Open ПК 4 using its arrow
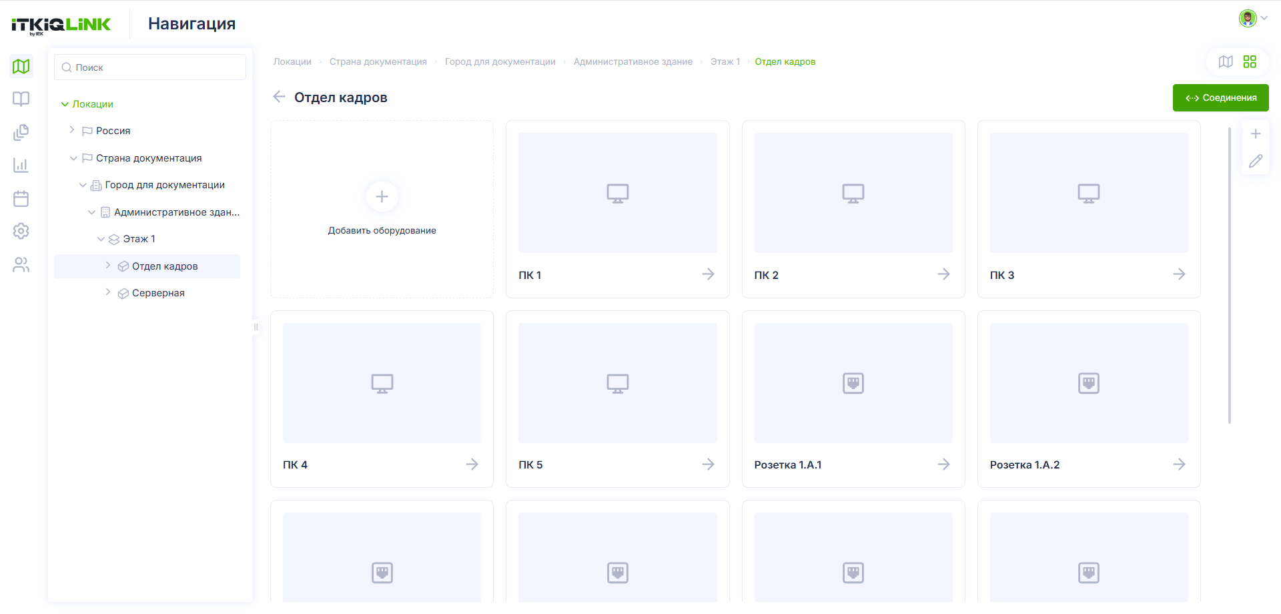This screenshot has width=1281, height=614. pyautogui.click(x=472, y=465)
